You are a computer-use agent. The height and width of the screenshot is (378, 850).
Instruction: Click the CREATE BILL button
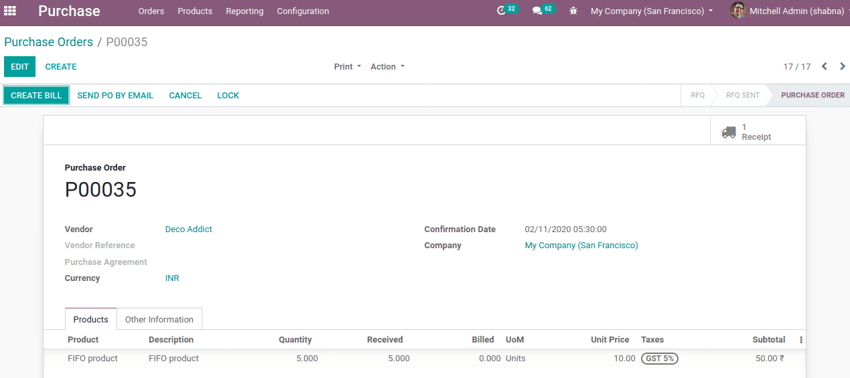(x=36, y=96)
